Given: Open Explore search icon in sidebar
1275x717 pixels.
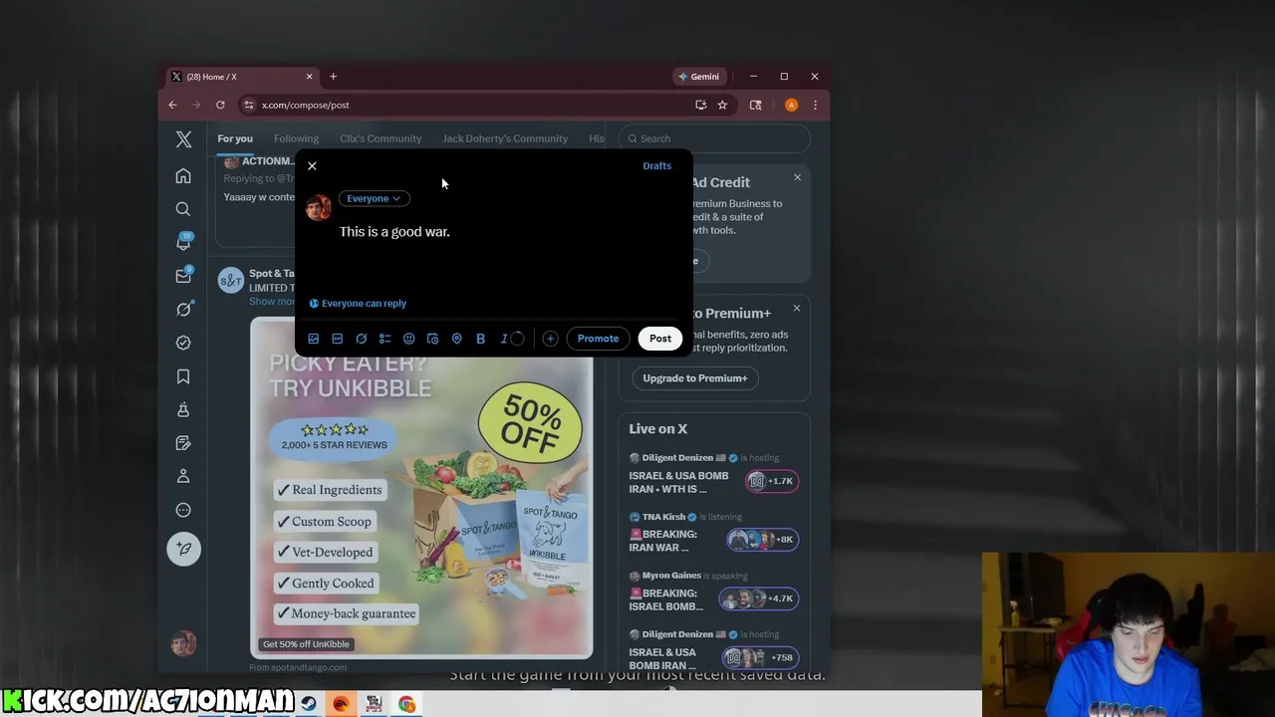Looking at the screenshot, I should click(x=183, y=209).
